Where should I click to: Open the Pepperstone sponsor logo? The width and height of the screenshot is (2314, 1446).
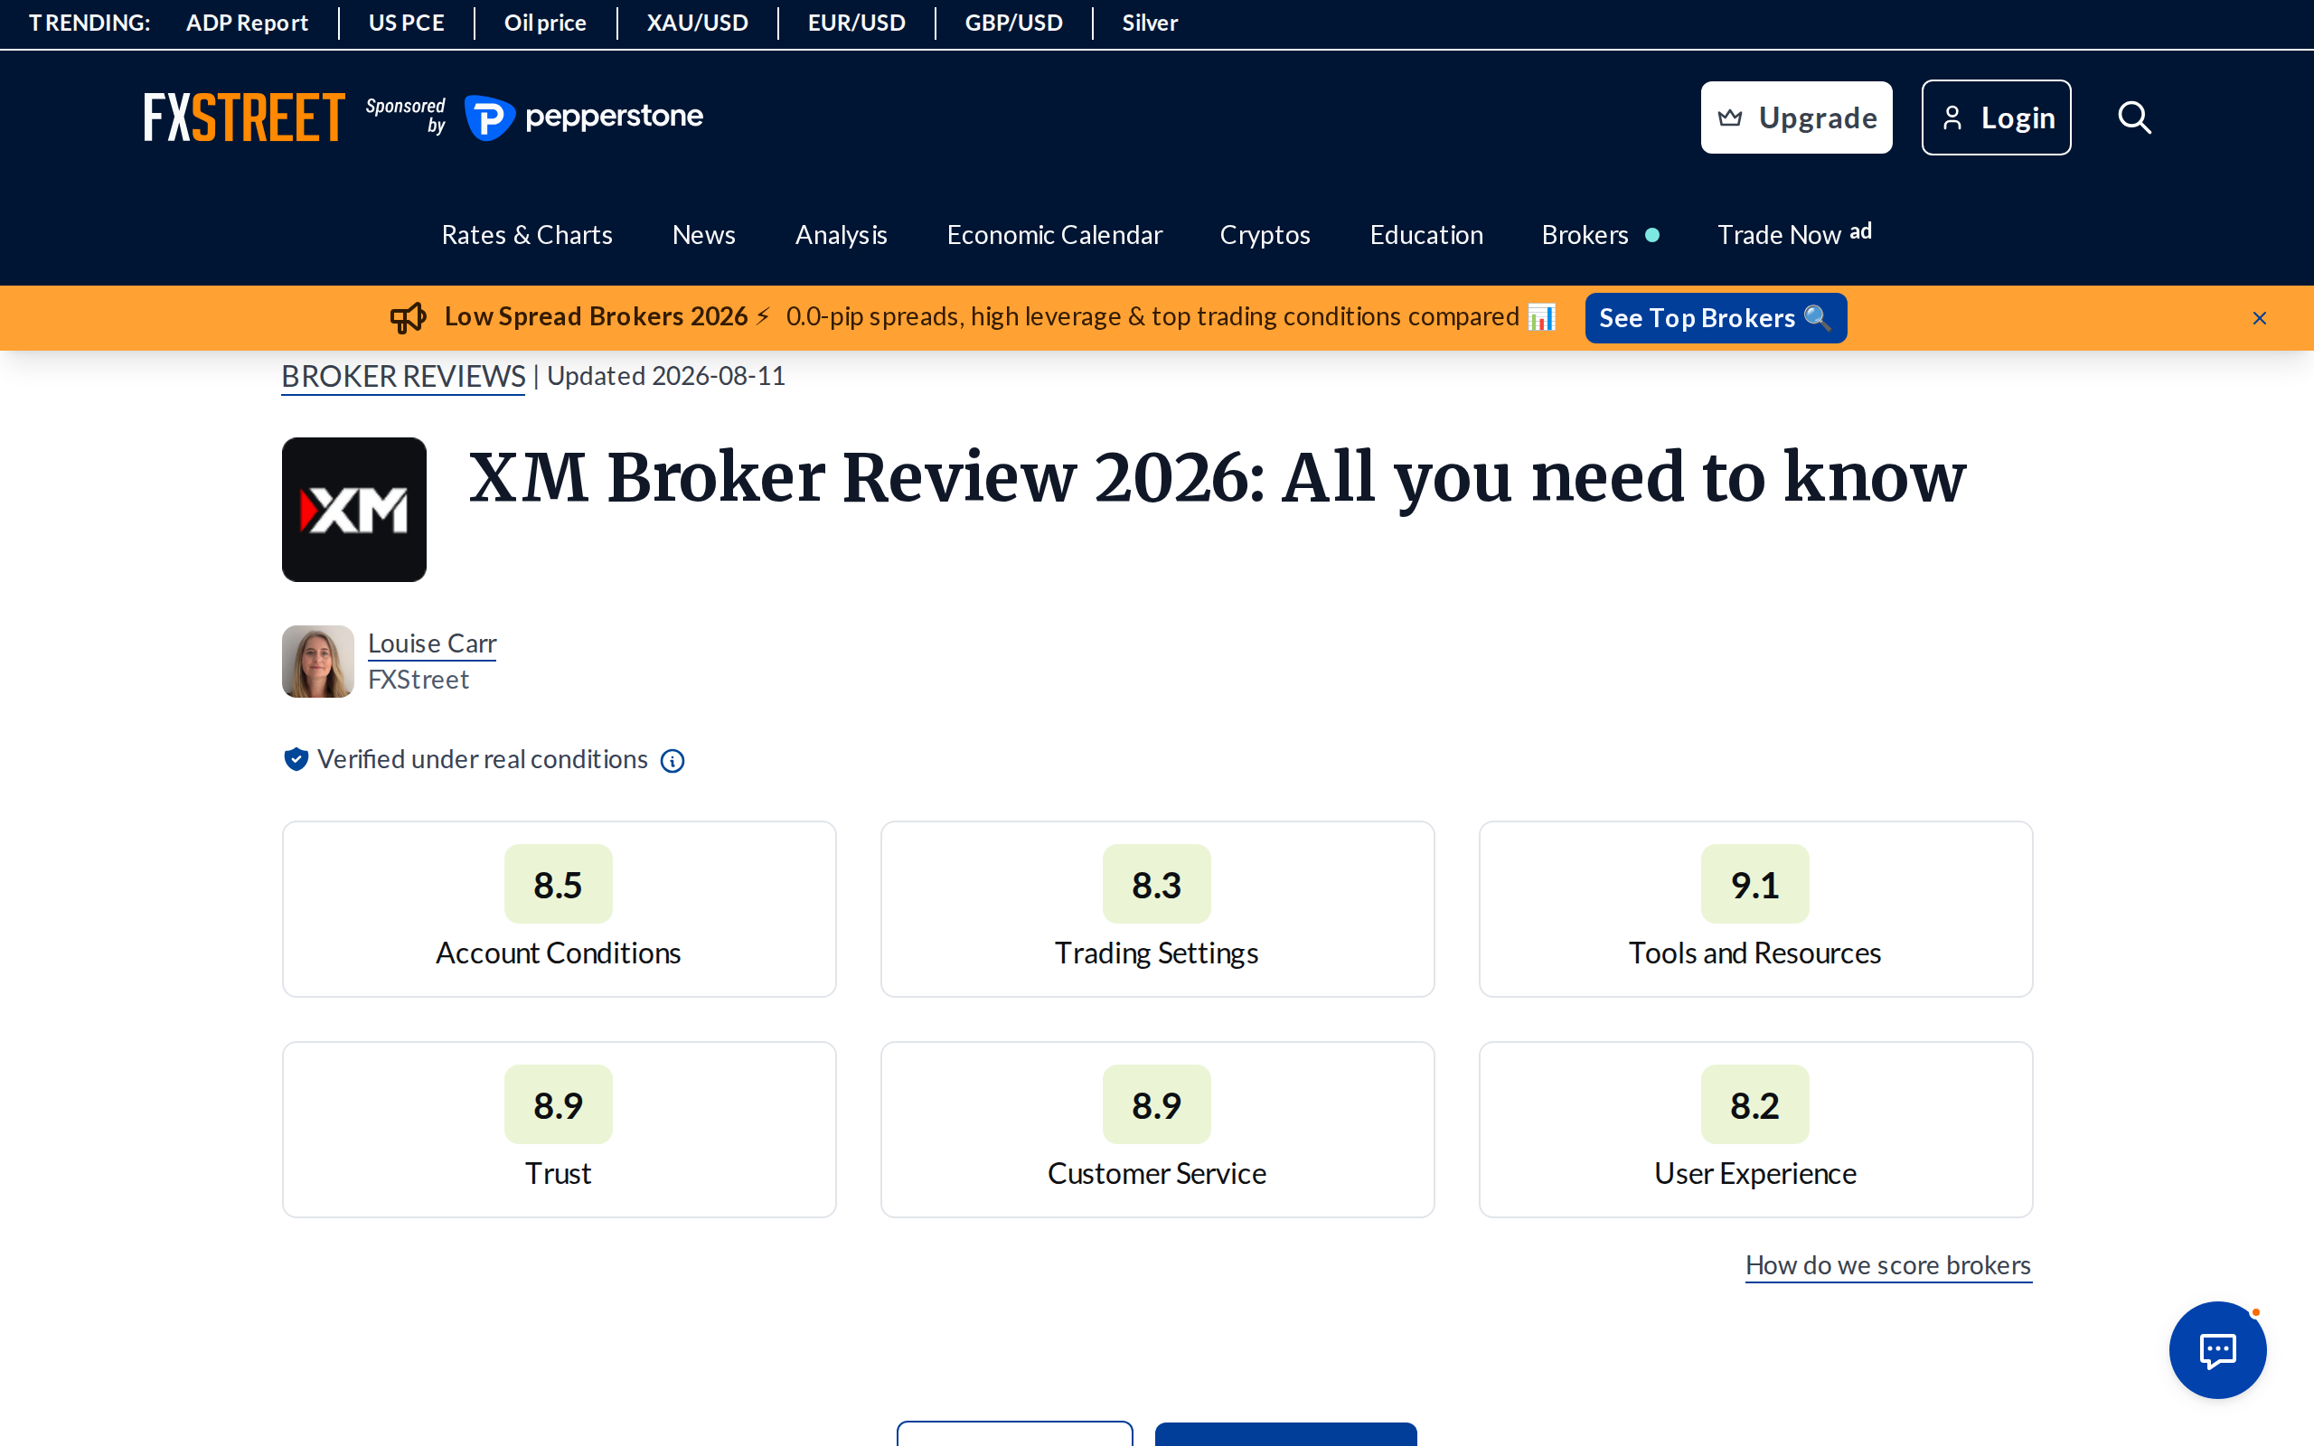tap(583, 117)
